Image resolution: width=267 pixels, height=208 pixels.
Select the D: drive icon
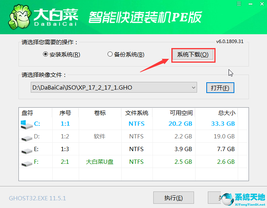tap(27, 138)
